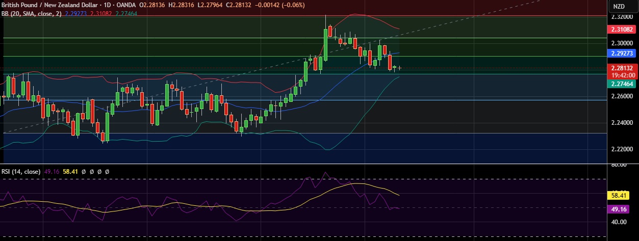This screenshot has width=639, height=241.
Task: Click the yellow 58.41 value in RSI legend
Action: (x=69, y=172)
